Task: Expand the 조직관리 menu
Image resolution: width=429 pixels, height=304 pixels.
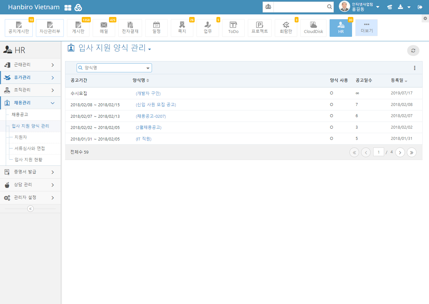Action: [x=30, y=90]
